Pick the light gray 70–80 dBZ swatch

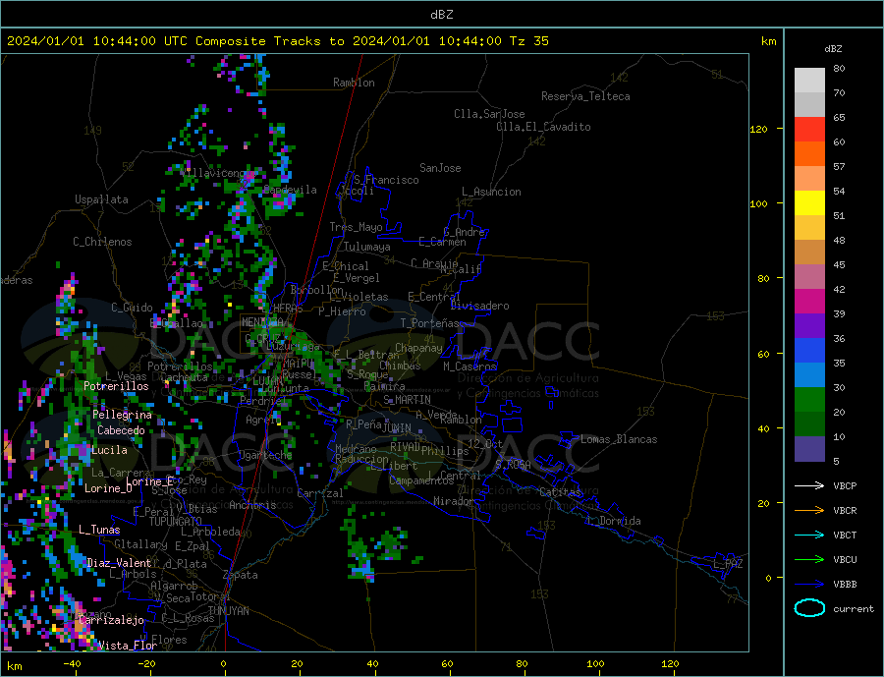[x=809, y=81]
